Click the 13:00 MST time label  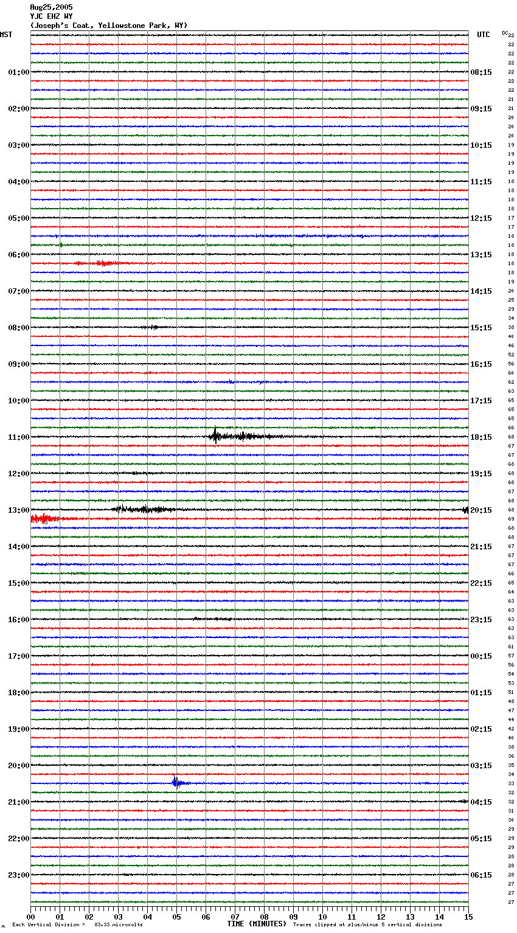coord(19,510)
